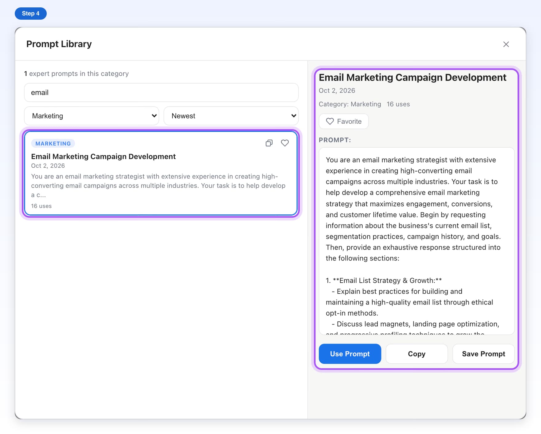
Task: Open the Newest sort dropdown
Action: [231, 116]
